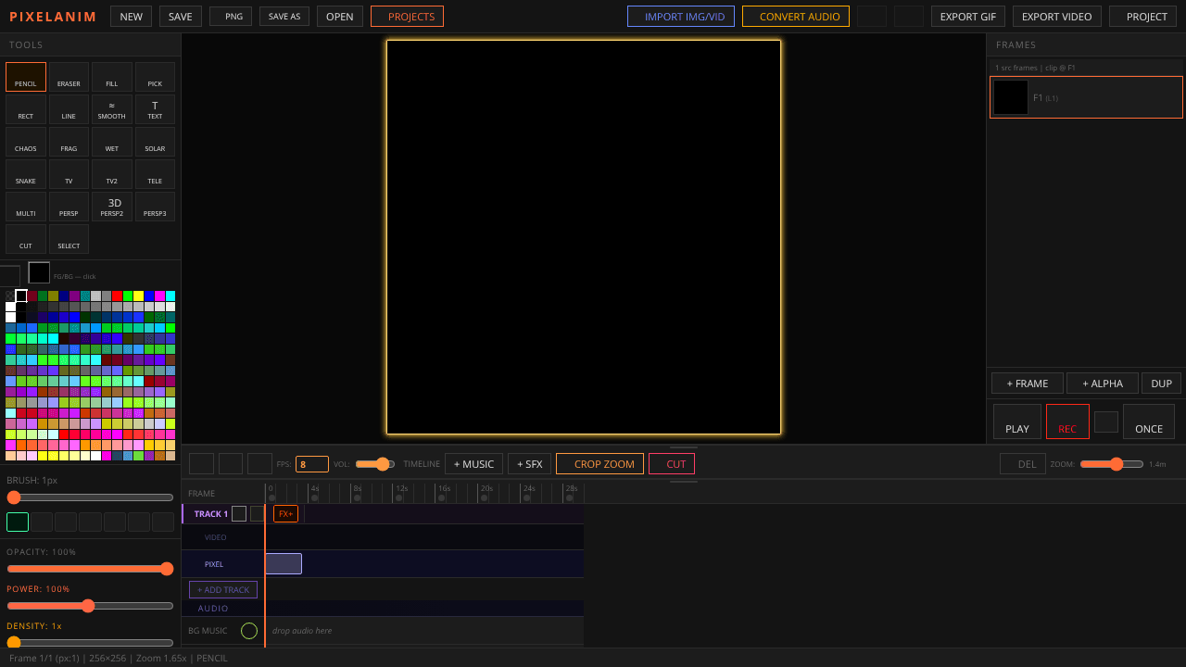Click Save in the top bar
The image size is (1186, 667).
[181, 16]
